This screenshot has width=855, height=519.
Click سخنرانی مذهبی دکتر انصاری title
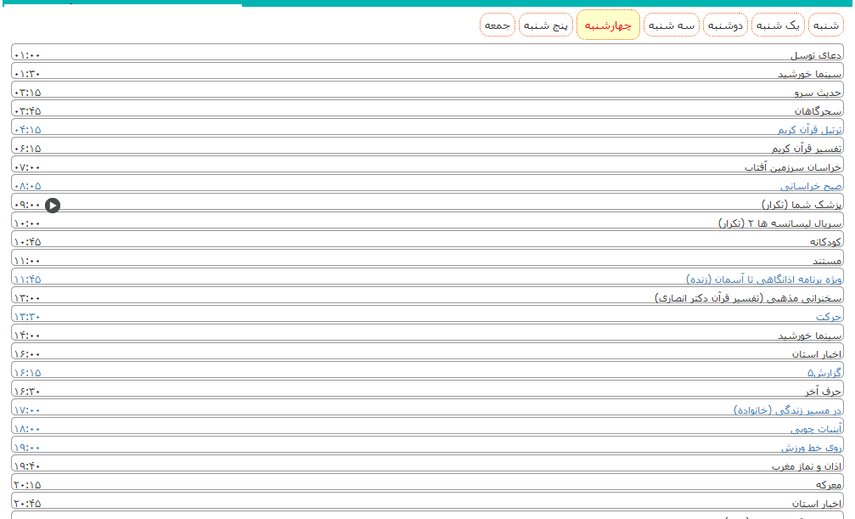748,298
